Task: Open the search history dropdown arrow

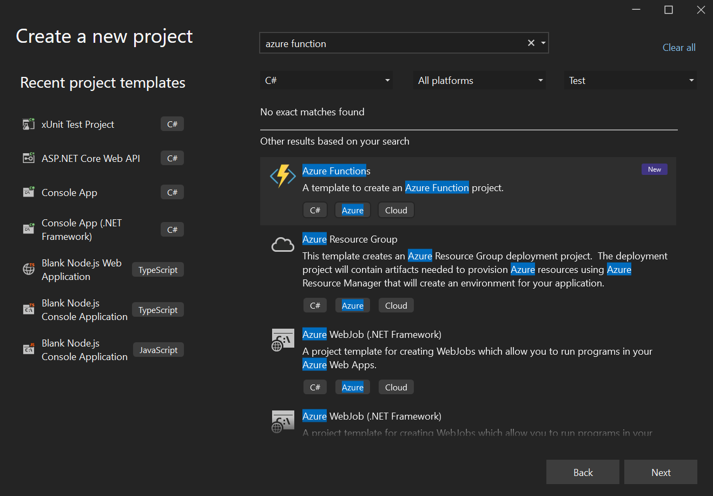Action: point(543,43)
